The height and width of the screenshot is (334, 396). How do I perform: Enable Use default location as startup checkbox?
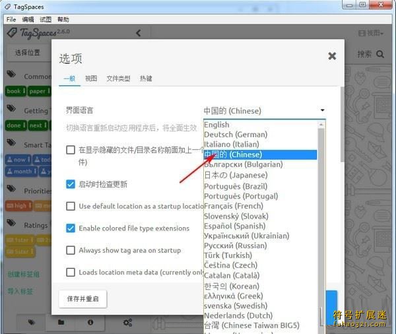(x=71, y=206)
